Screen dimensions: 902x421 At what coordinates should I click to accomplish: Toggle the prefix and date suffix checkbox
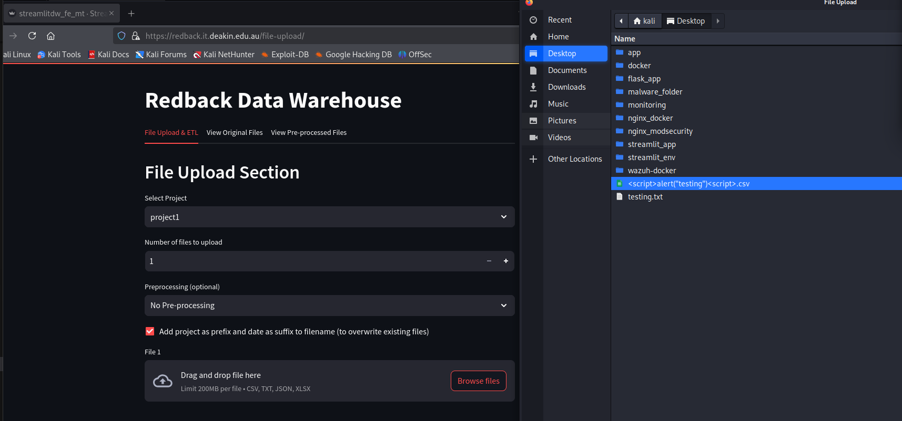tap(150, 331)
